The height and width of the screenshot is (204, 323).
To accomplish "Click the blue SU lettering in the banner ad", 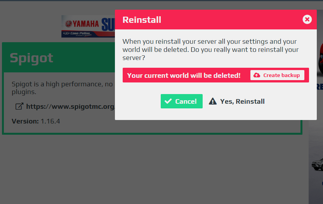I will [x=108, y=24].
